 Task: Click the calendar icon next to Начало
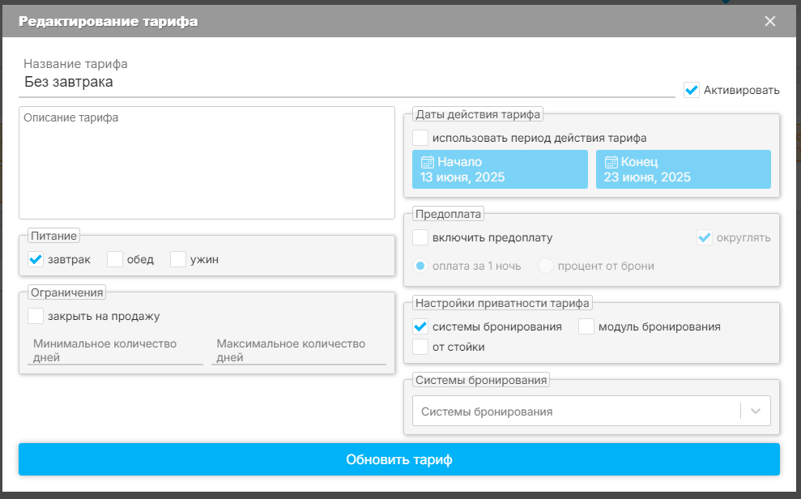427,162
